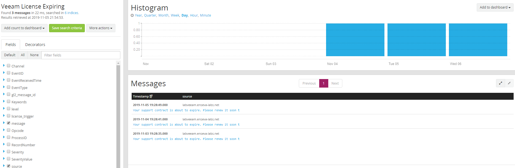Click the Timestamp sort order icon
The image size is (515, 168).
point(151,96)
